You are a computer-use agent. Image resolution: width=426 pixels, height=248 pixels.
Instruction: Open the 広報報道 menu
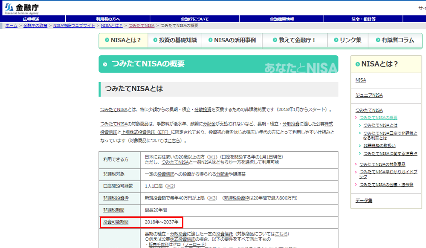(x=31, y=19)
